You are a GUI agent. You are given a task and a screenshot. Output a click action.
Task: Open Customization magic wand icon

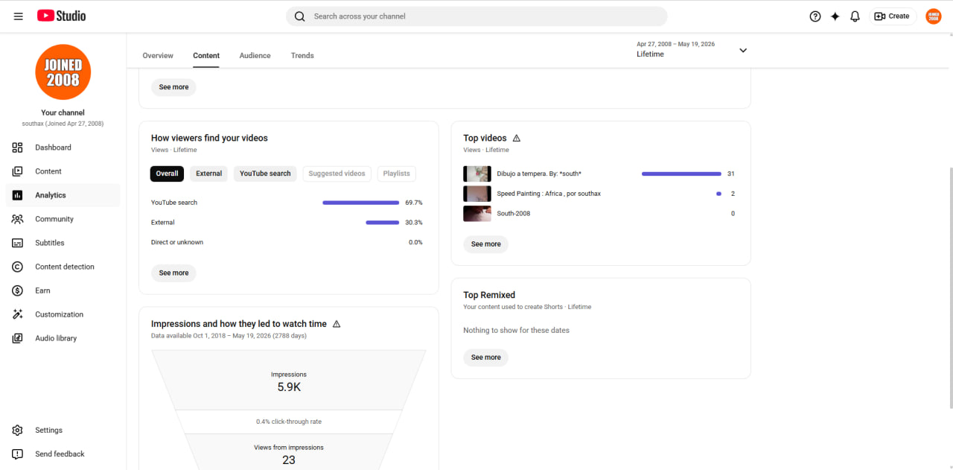(x=18, y=314)
